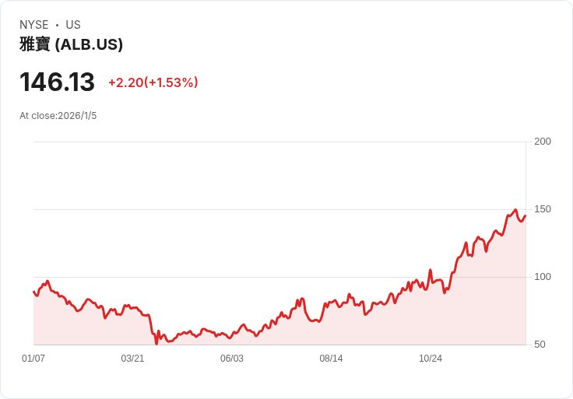Click the At close:2026/1/5 timestamp

pyautogui.click(x=58, y=116)
